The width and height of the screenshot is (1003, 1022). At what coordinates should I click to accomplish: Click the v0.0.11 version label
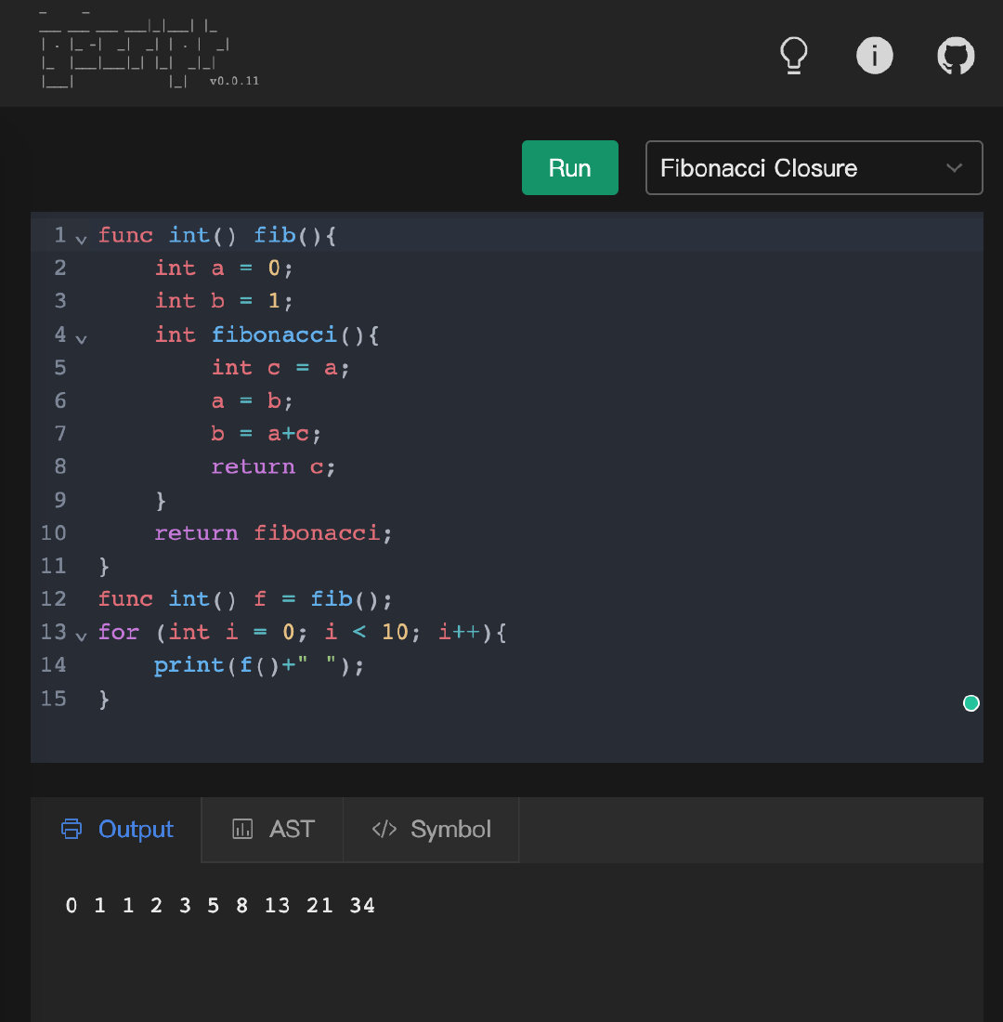click(234, 81)
